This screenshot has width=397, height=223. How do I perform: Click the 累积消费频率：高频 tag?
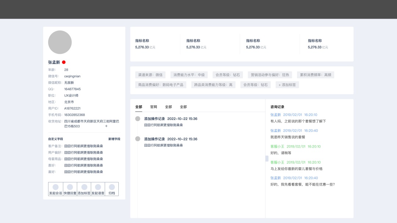(315, 75)
